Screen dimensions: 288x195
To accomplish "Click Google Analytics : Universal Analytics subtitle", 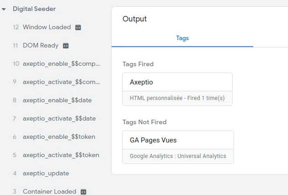I will point(178,156).
